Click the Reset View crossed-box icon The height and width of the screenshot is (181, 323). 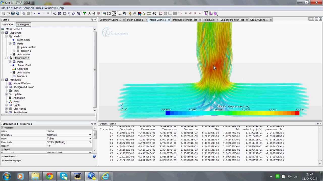(x=114, y=13)
